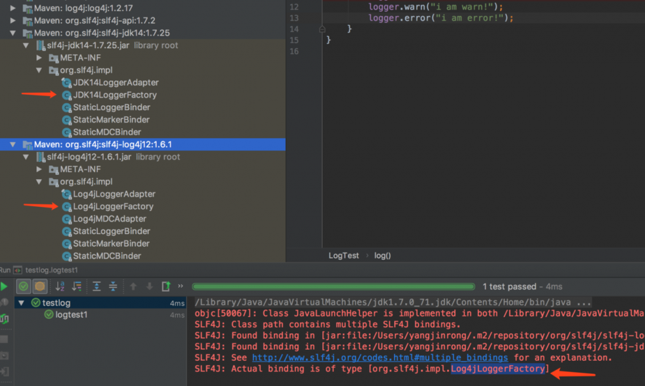Select the logtest1 test result
This screenshot has width=645, height=386.
point(71,315)
